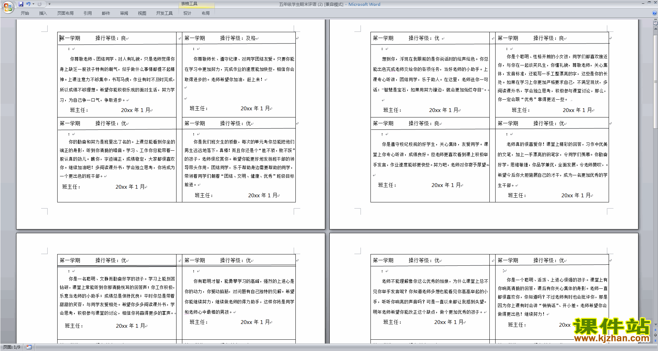
Task: Click the paragraph starting 你是个聪明、性格开朗的小女孩
Action: pos(553,78)
